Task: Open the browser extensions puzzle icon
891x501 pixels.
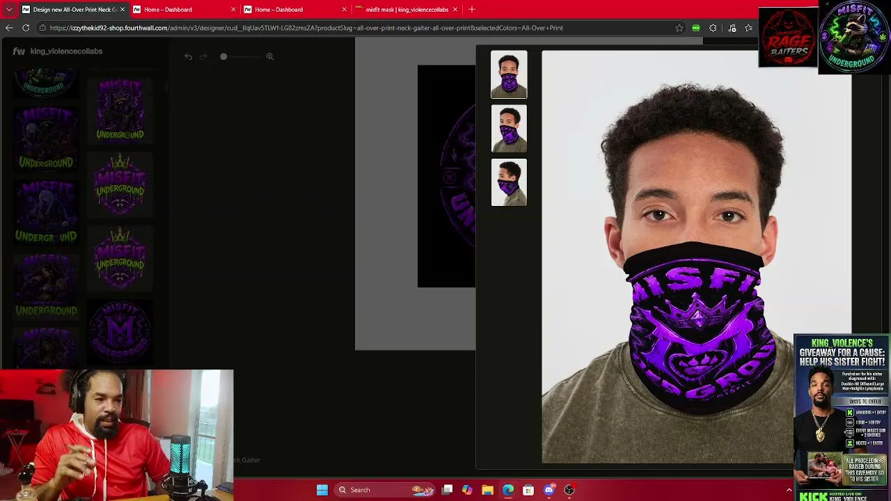Action: 713,28
